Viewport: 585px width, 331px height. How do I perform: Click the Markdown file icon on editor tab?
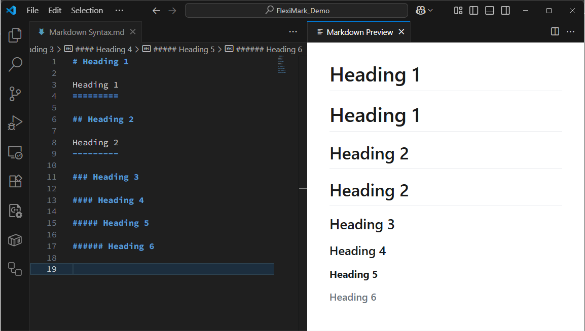[42, 32]
